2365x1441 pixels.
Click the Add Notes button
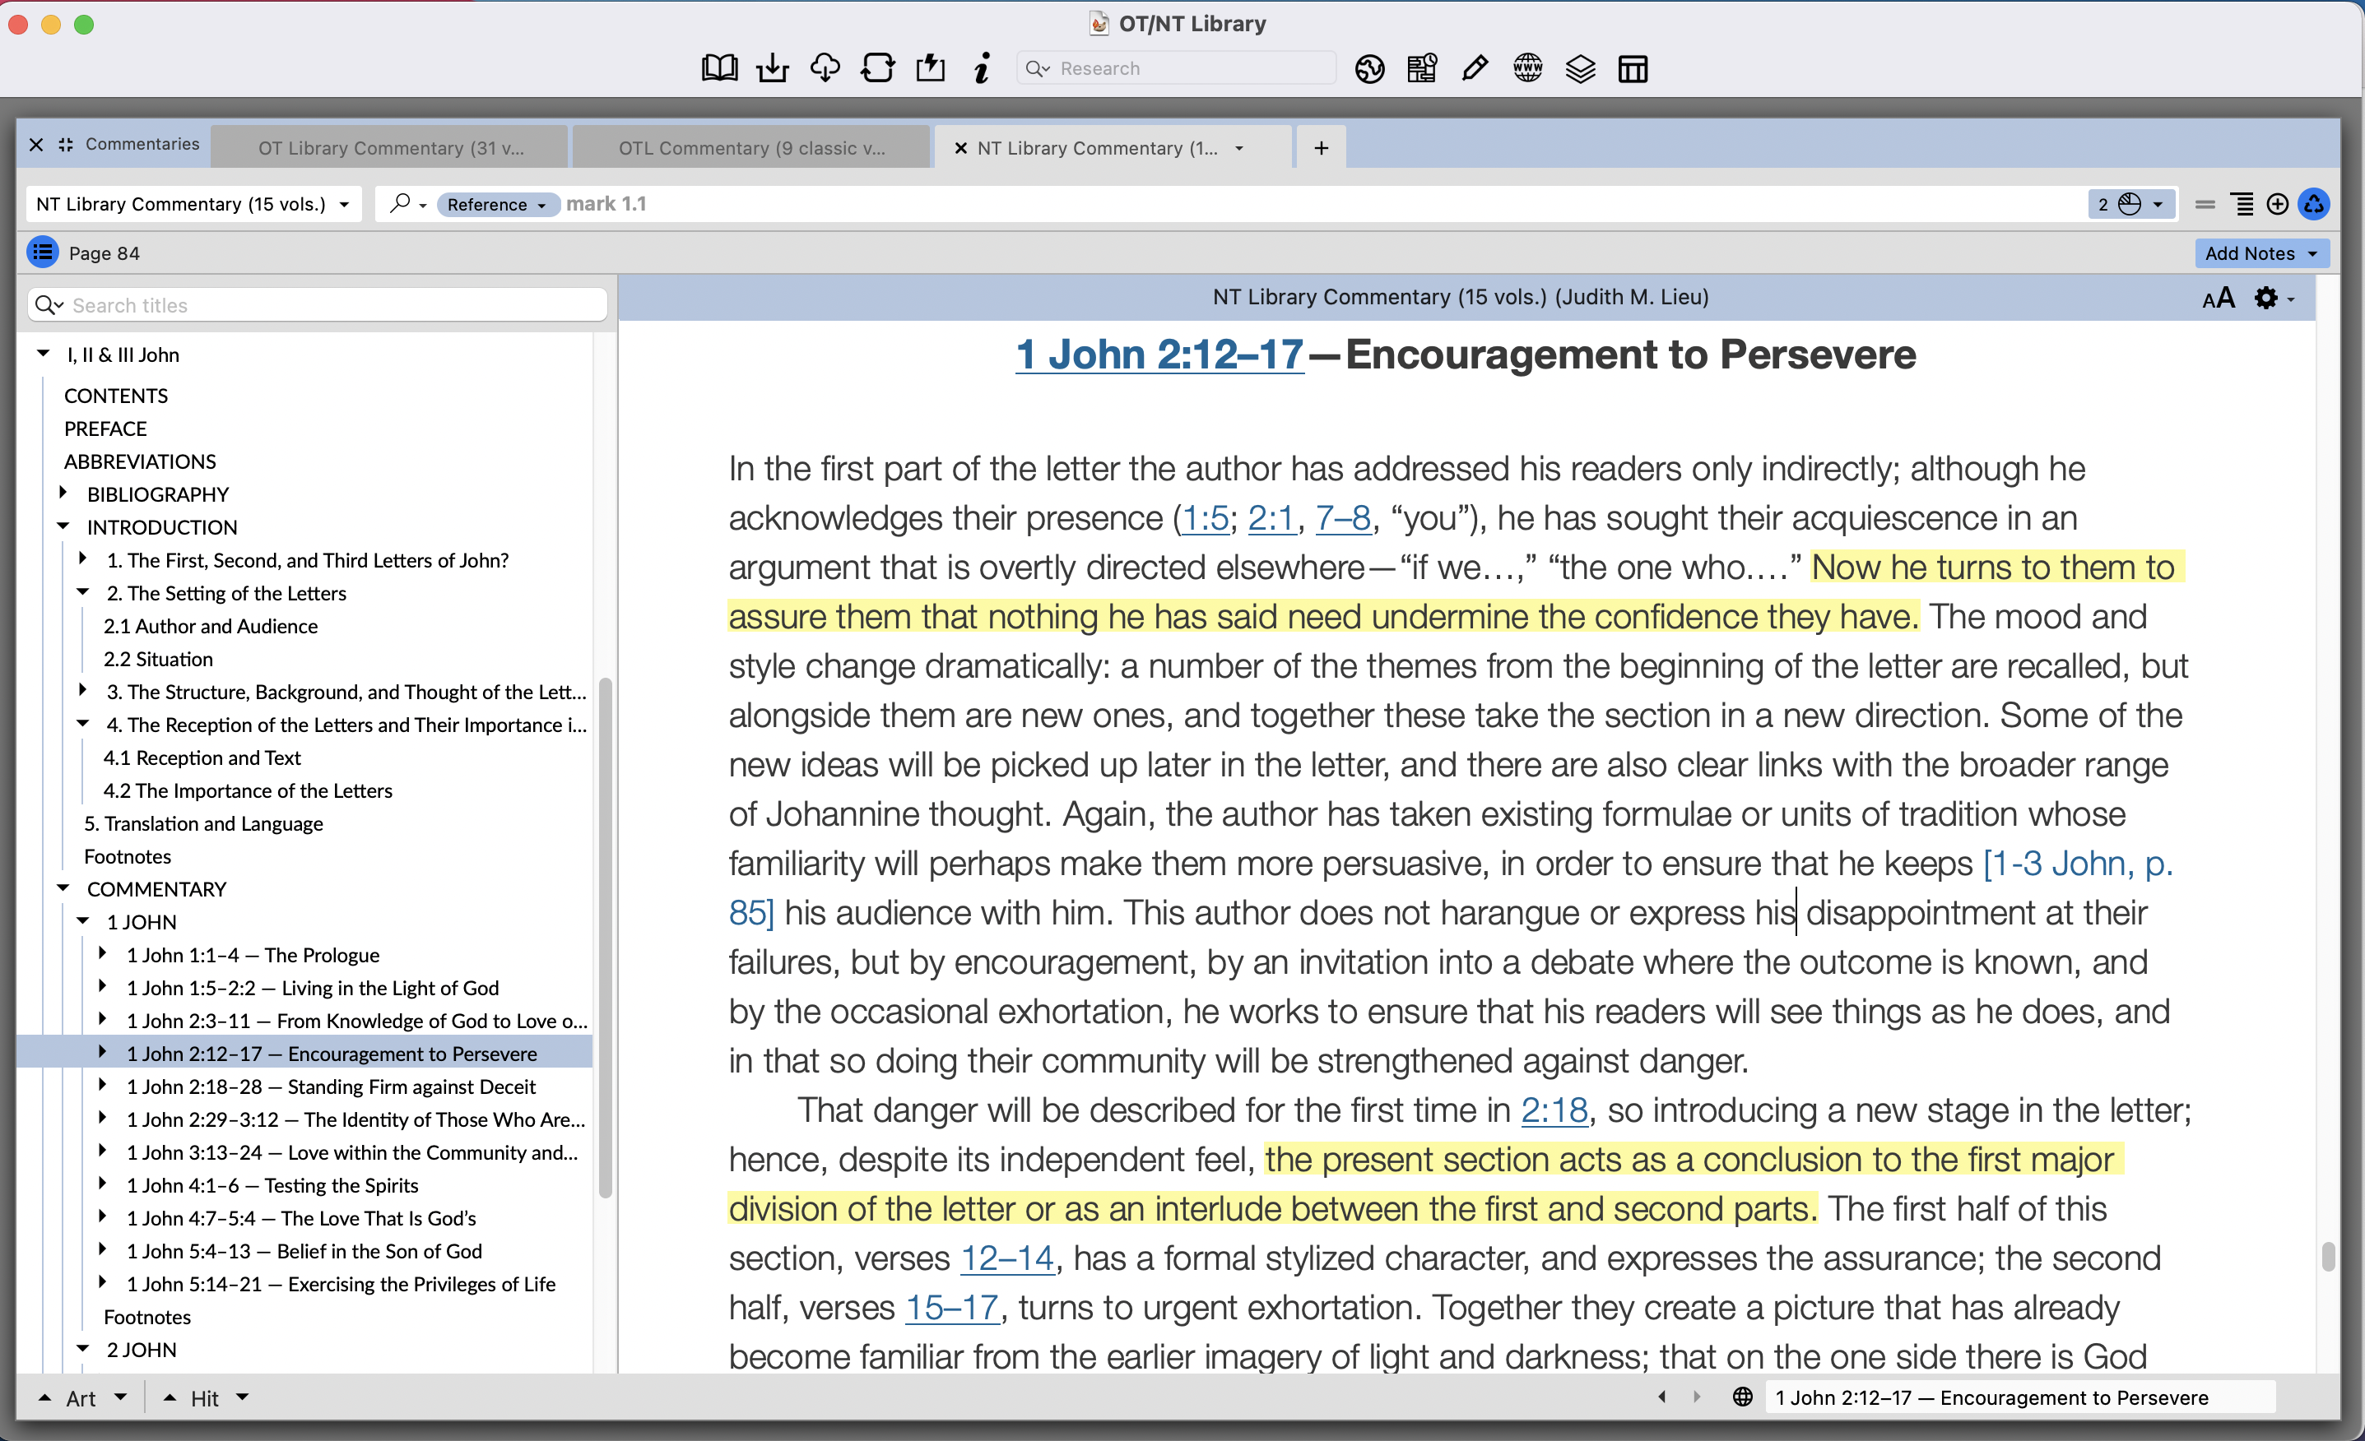[2260, 253]
